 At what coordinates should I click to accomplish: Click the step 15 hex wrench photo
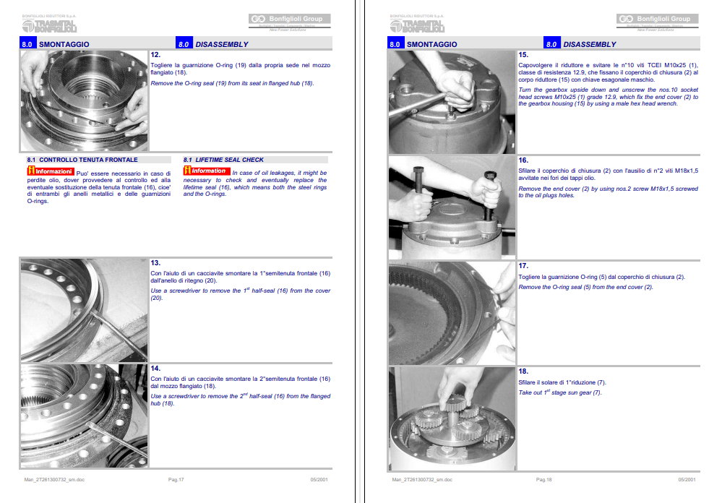[x=452, y=101]
